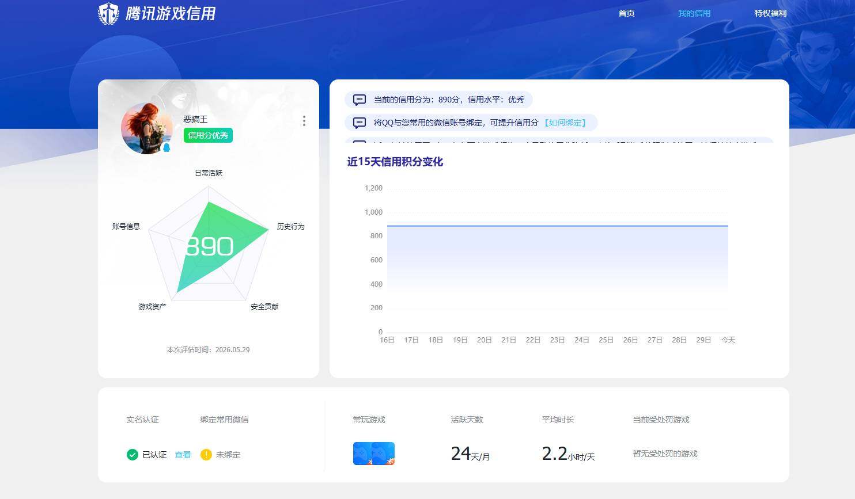Click the 1,200 value on the chart's vertical axis
This screenshot has width=855, height=499.
coord(373,188)
